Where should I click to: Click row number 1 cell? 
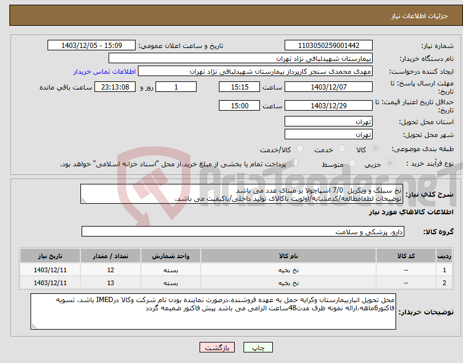pyautogui.click(x=444, y=270)
